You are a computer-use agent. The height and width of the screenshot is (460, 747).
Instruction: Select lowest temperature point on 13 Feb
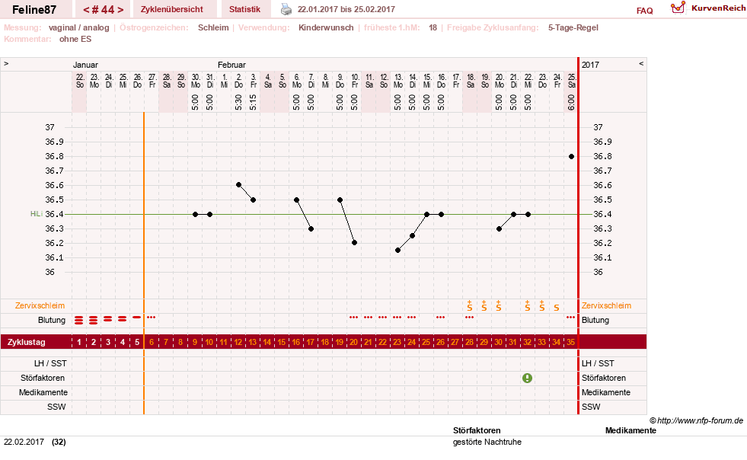[397, 251]
